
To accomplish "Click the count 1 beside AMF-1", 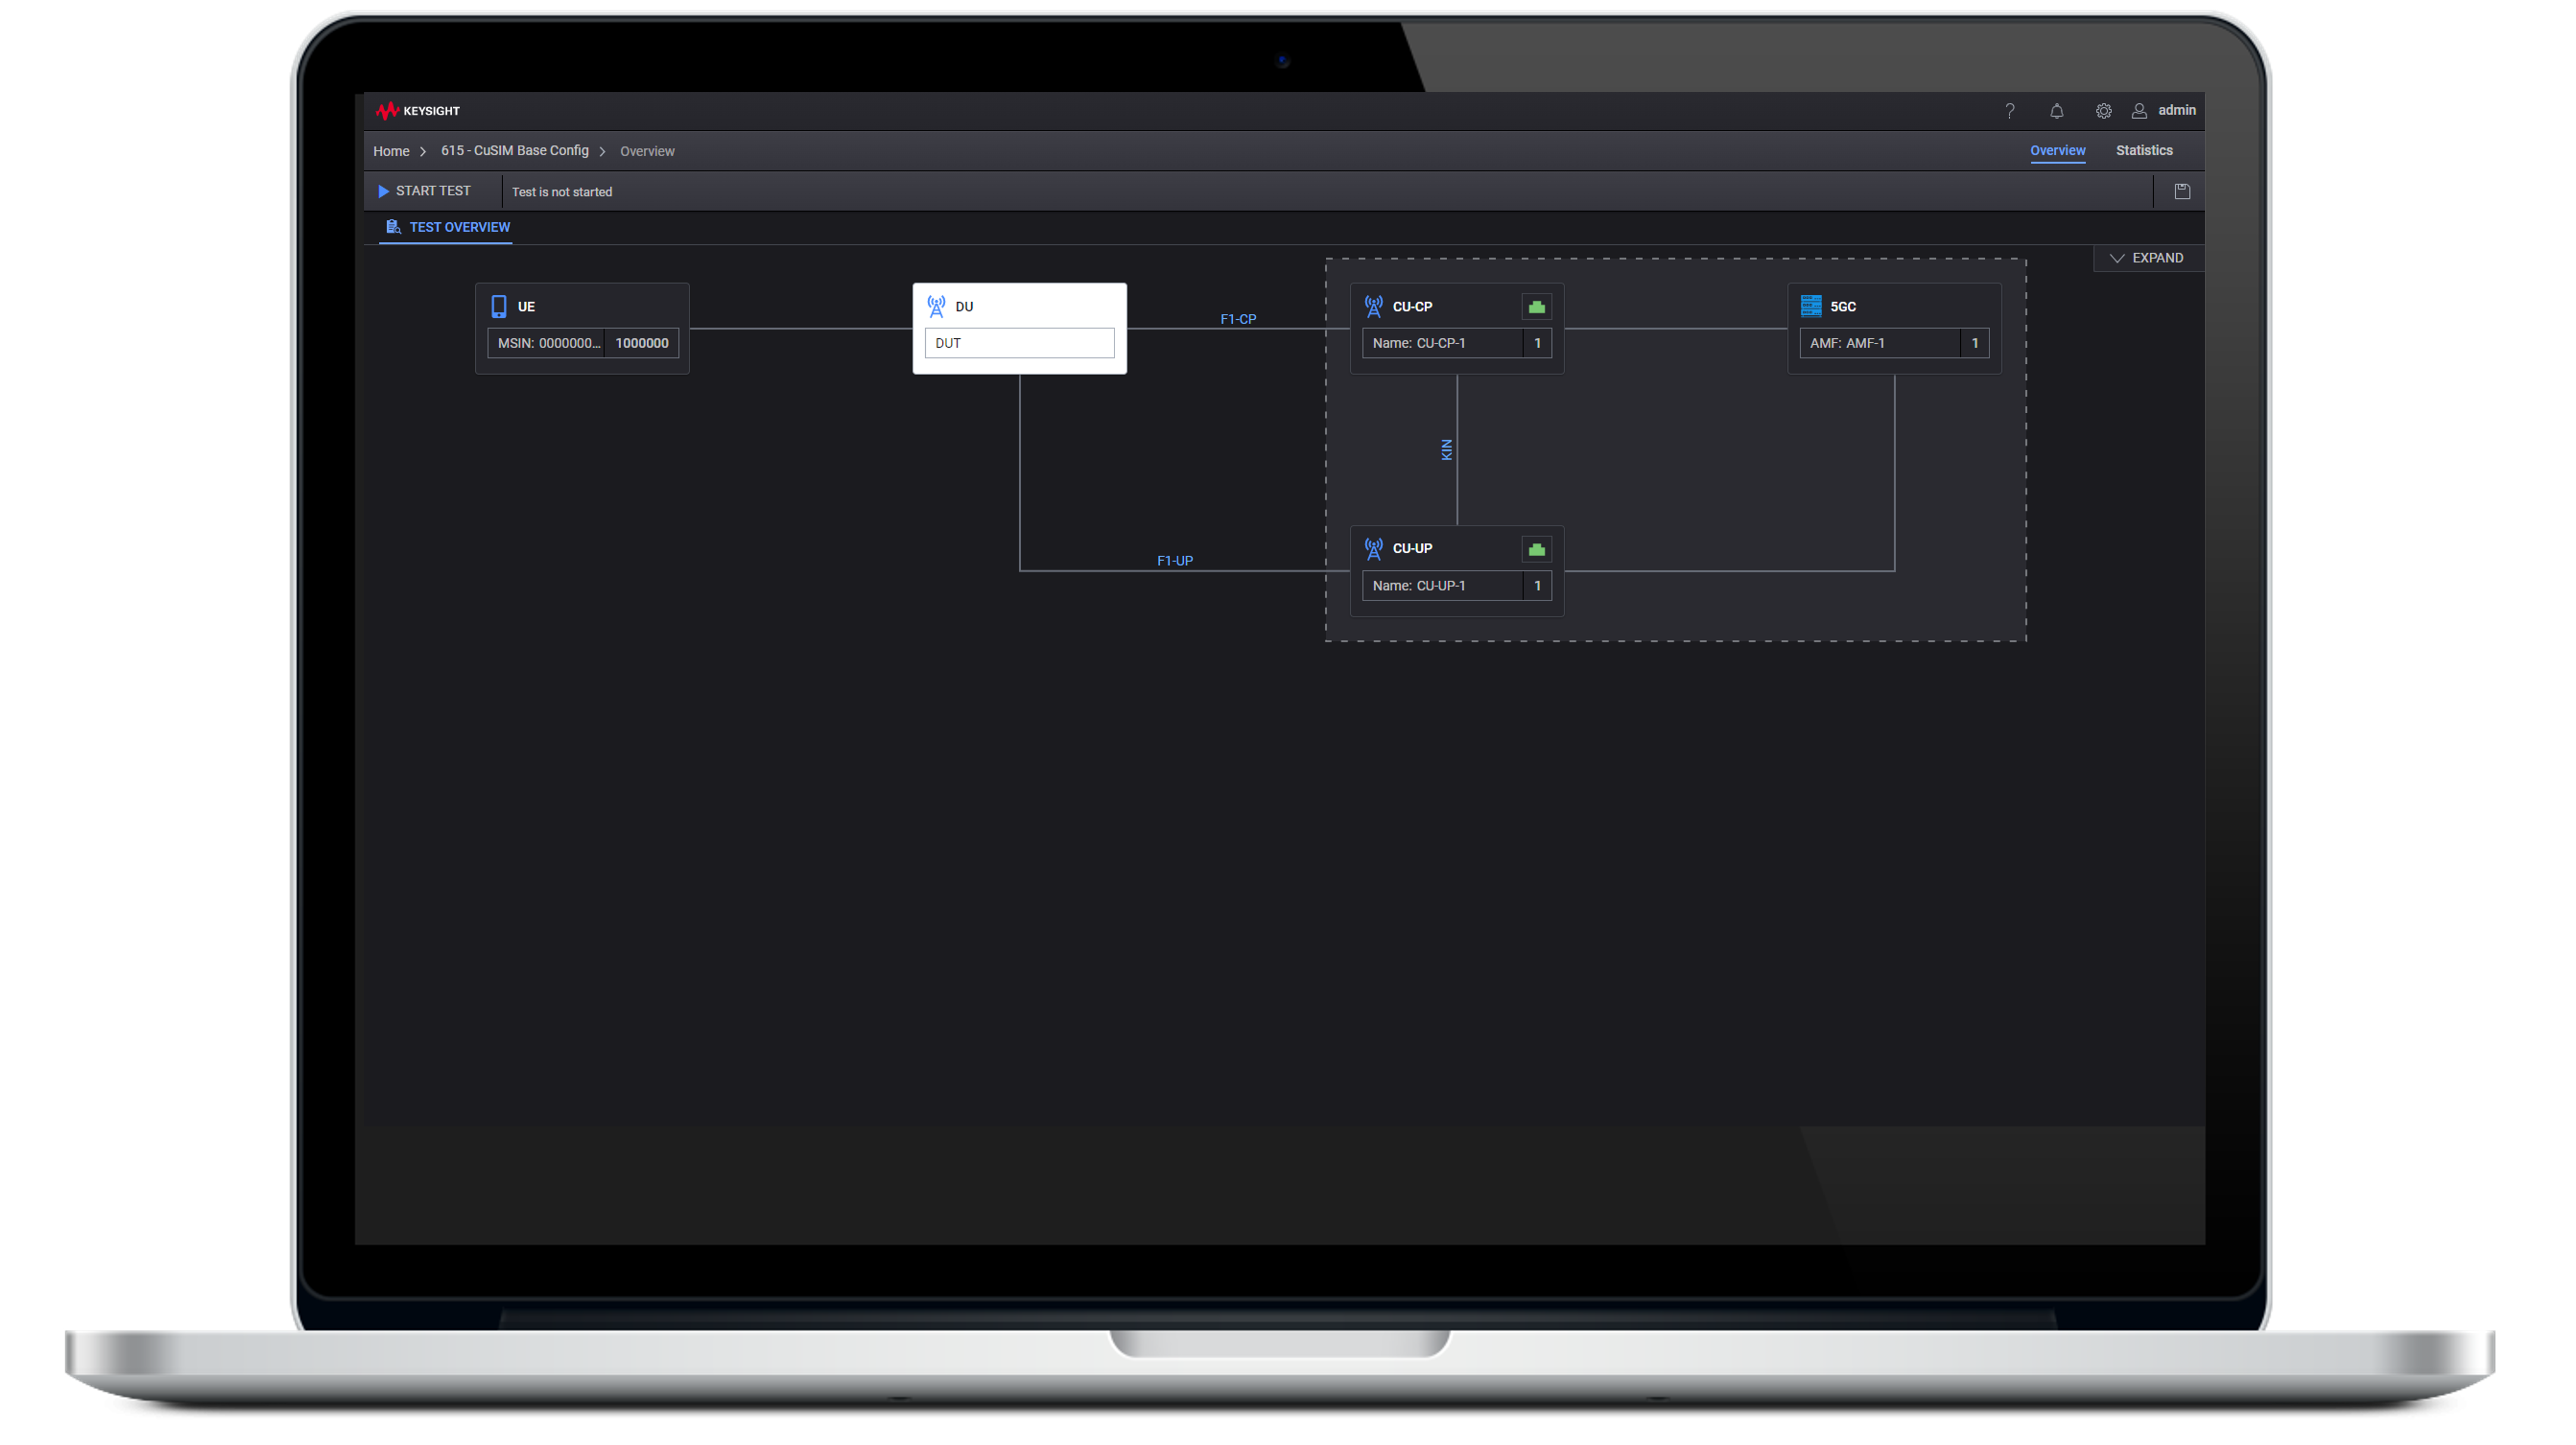I will 1974,343.
